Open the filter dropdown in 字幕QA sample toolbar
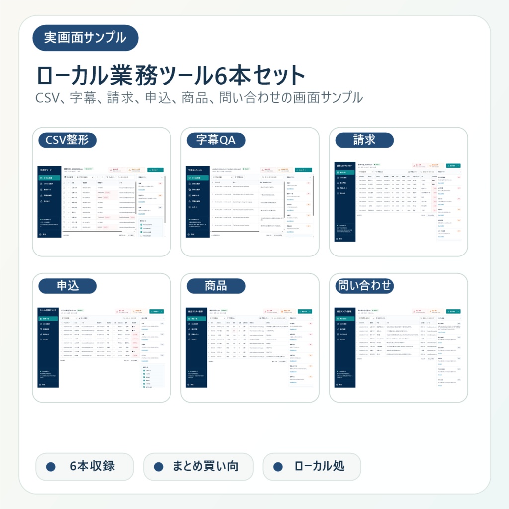Viewport: 509px width, 509px height. (x=223, y=177)
